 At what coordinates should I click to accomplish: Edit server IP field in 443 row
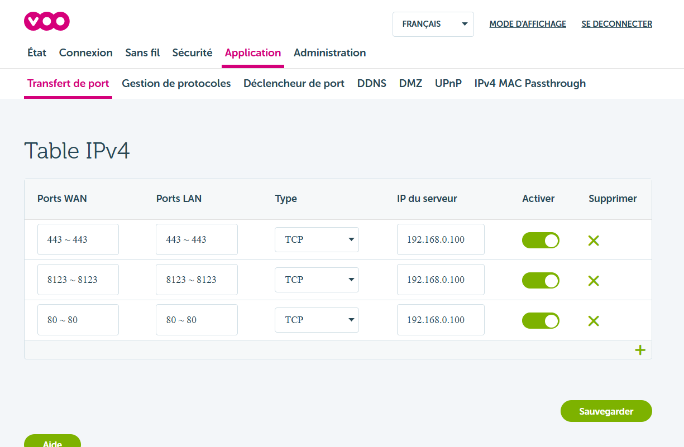coord(441,239)
